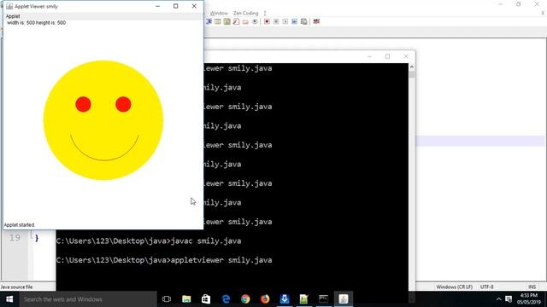This screenshot has width=547, height=307.
Task: Launch Microsoft Edge from the taskbar
Action: (x=226, y=299)
